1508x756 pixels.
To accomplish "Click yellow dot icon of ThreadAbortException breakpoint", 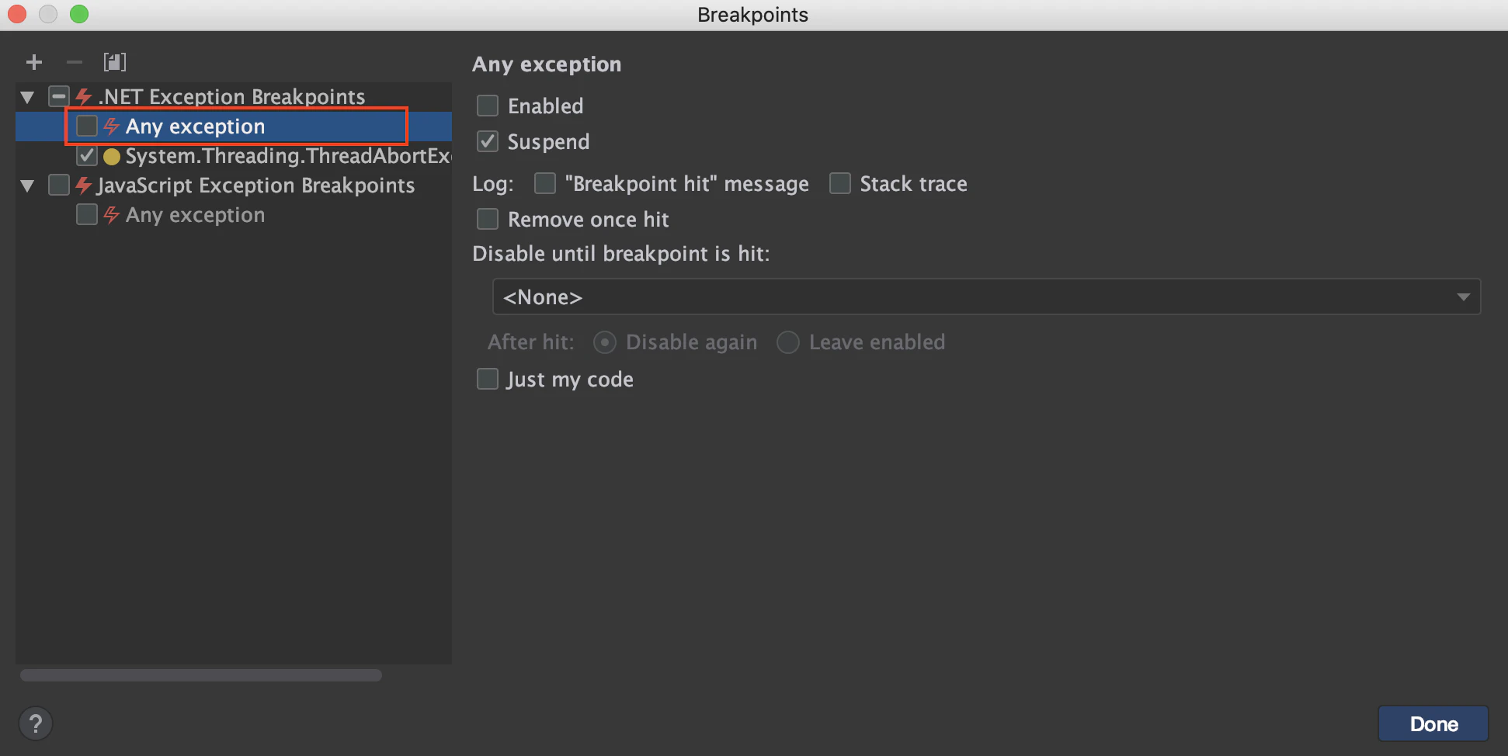I will [x=112, y=157].
